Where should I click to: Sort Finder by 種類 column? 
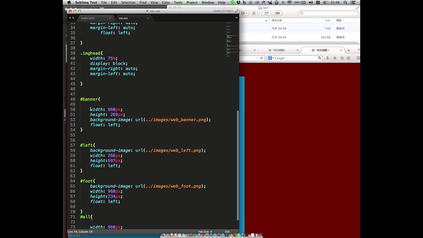click(339, 20)
